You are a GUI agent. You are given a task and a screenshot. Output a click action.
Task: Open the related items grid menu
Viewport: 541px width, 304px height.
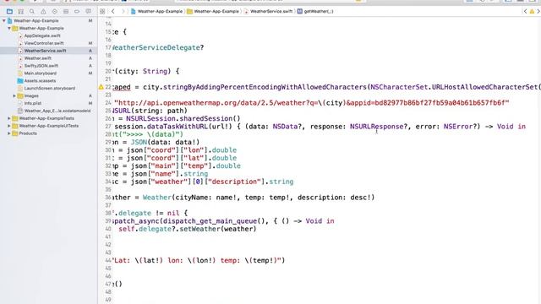click(x=102, y=11)
